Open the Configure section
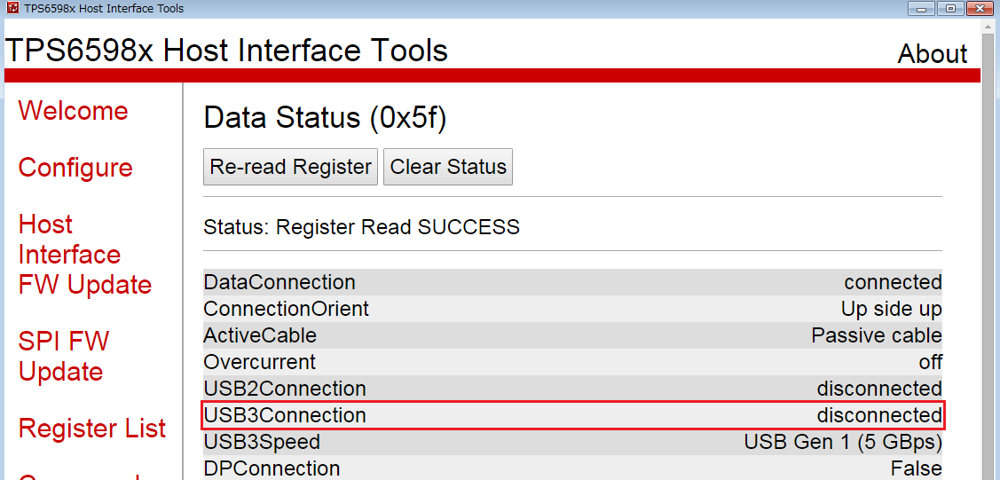This screenshot has height=480, width=1000. 76,168
